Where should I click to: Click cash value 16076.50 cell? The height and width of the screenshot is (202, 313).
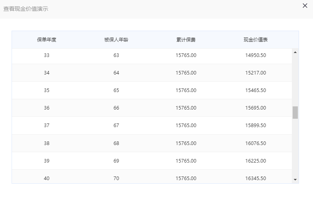[x=256, y=143]
